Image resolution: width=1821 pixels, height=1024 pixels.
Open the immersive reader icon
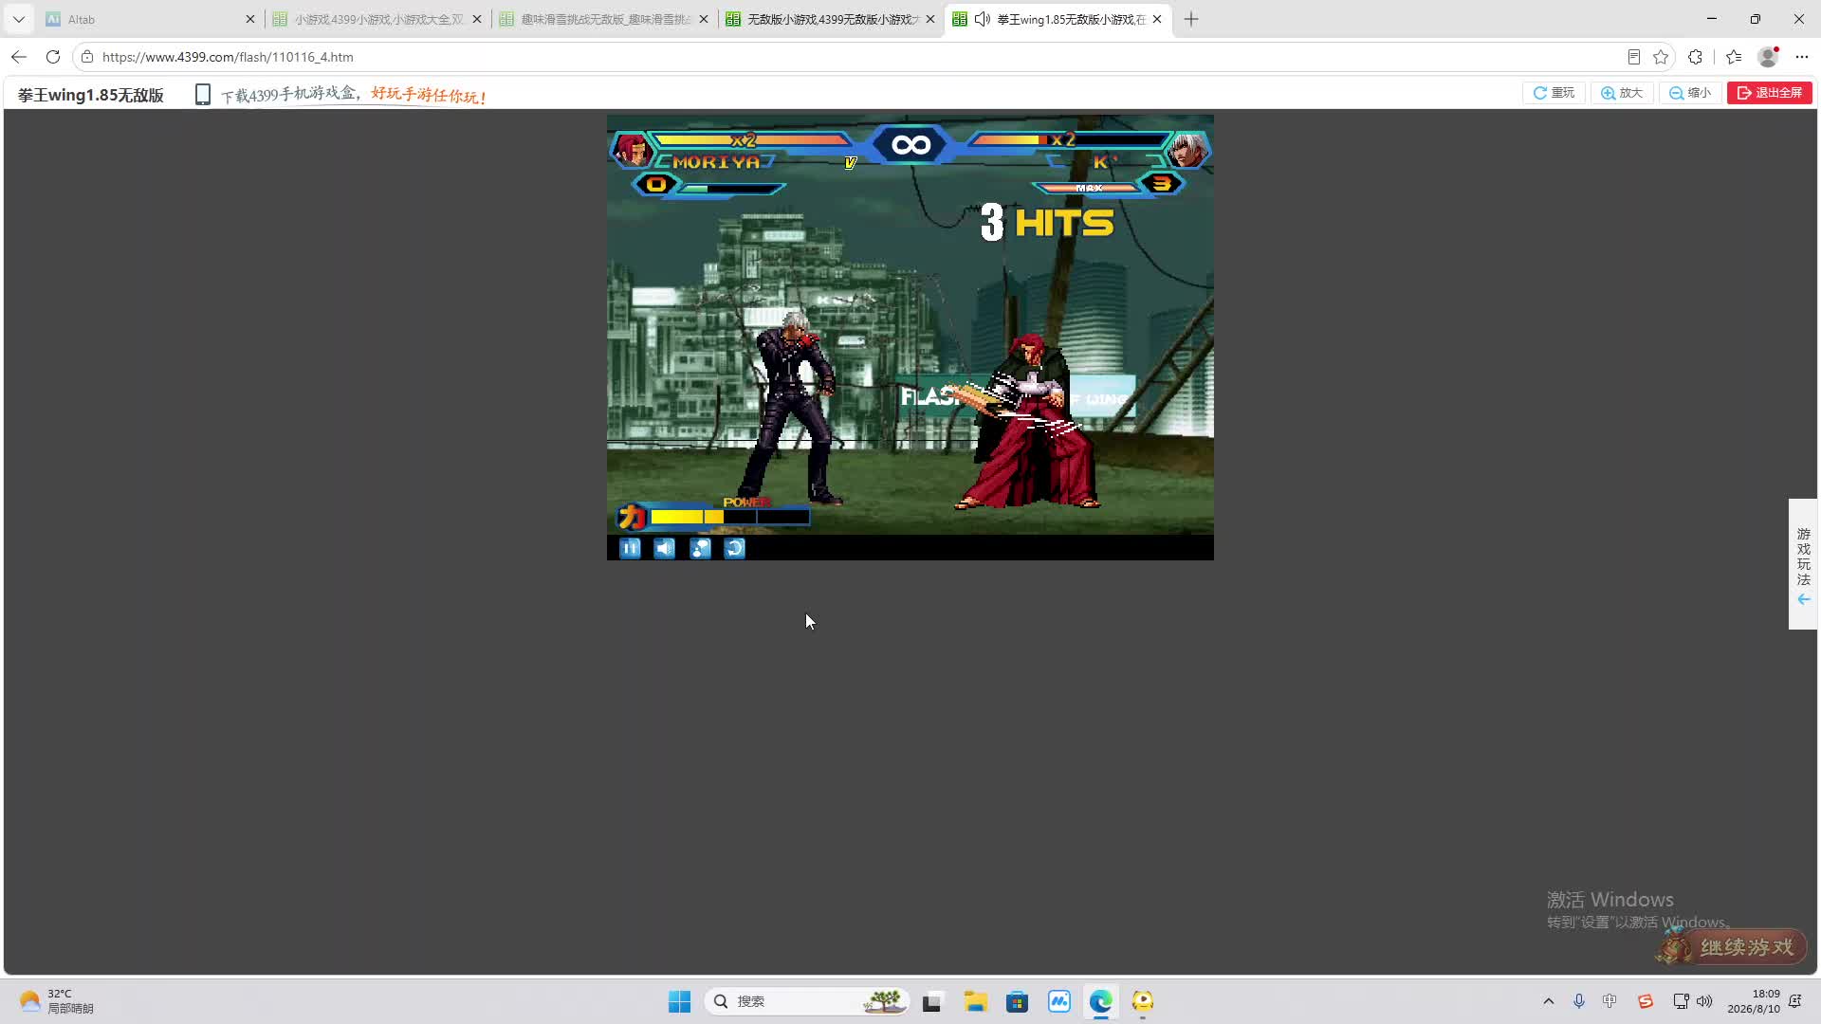pyautogui.click(x=1633, y=57)
